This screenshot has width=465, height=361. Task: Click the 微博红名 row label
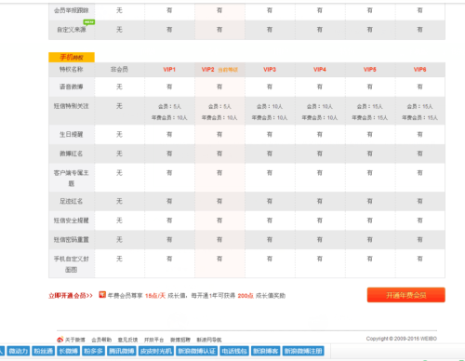coord(72,154)
